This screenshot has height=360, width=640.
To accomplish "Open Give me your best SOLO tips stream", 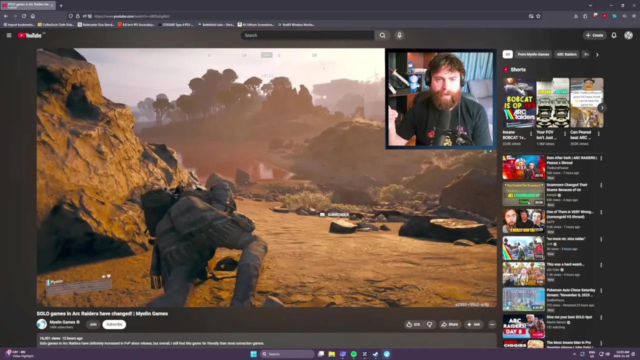I will [523, 326].
